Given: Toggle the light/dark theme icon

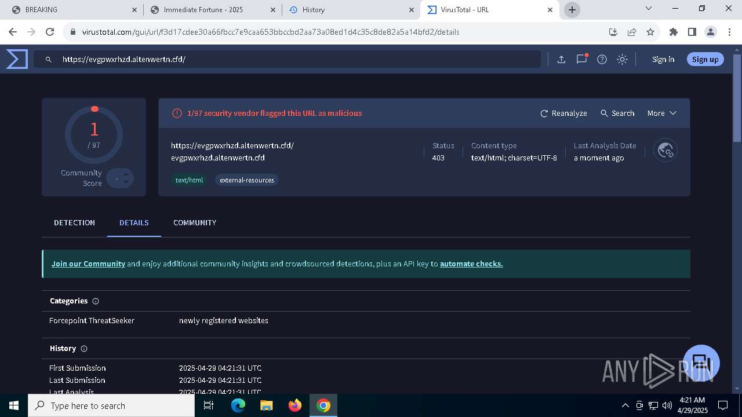Looking at the screenshot, I should (622, 59).
